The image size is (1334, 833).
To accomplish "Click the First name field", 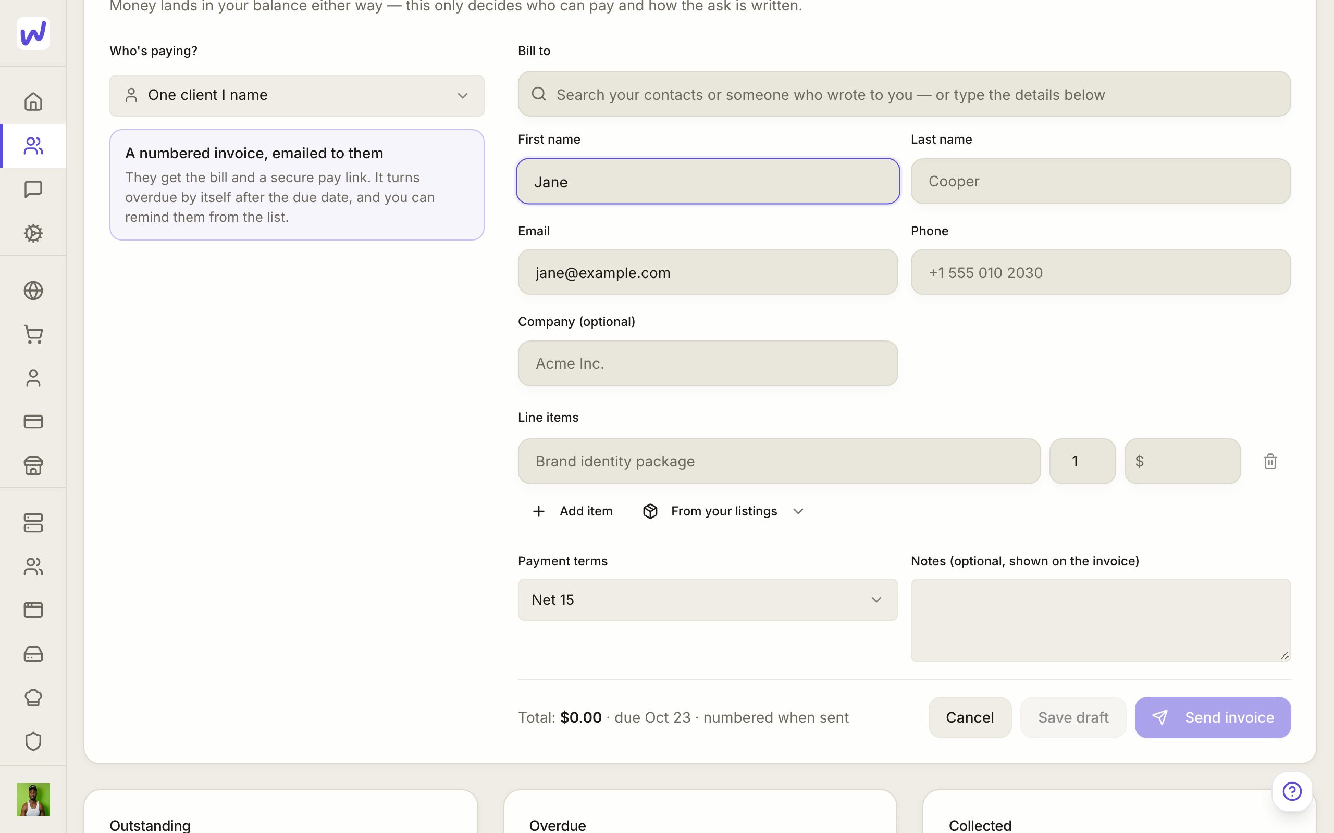I will [x=708, y=181].
